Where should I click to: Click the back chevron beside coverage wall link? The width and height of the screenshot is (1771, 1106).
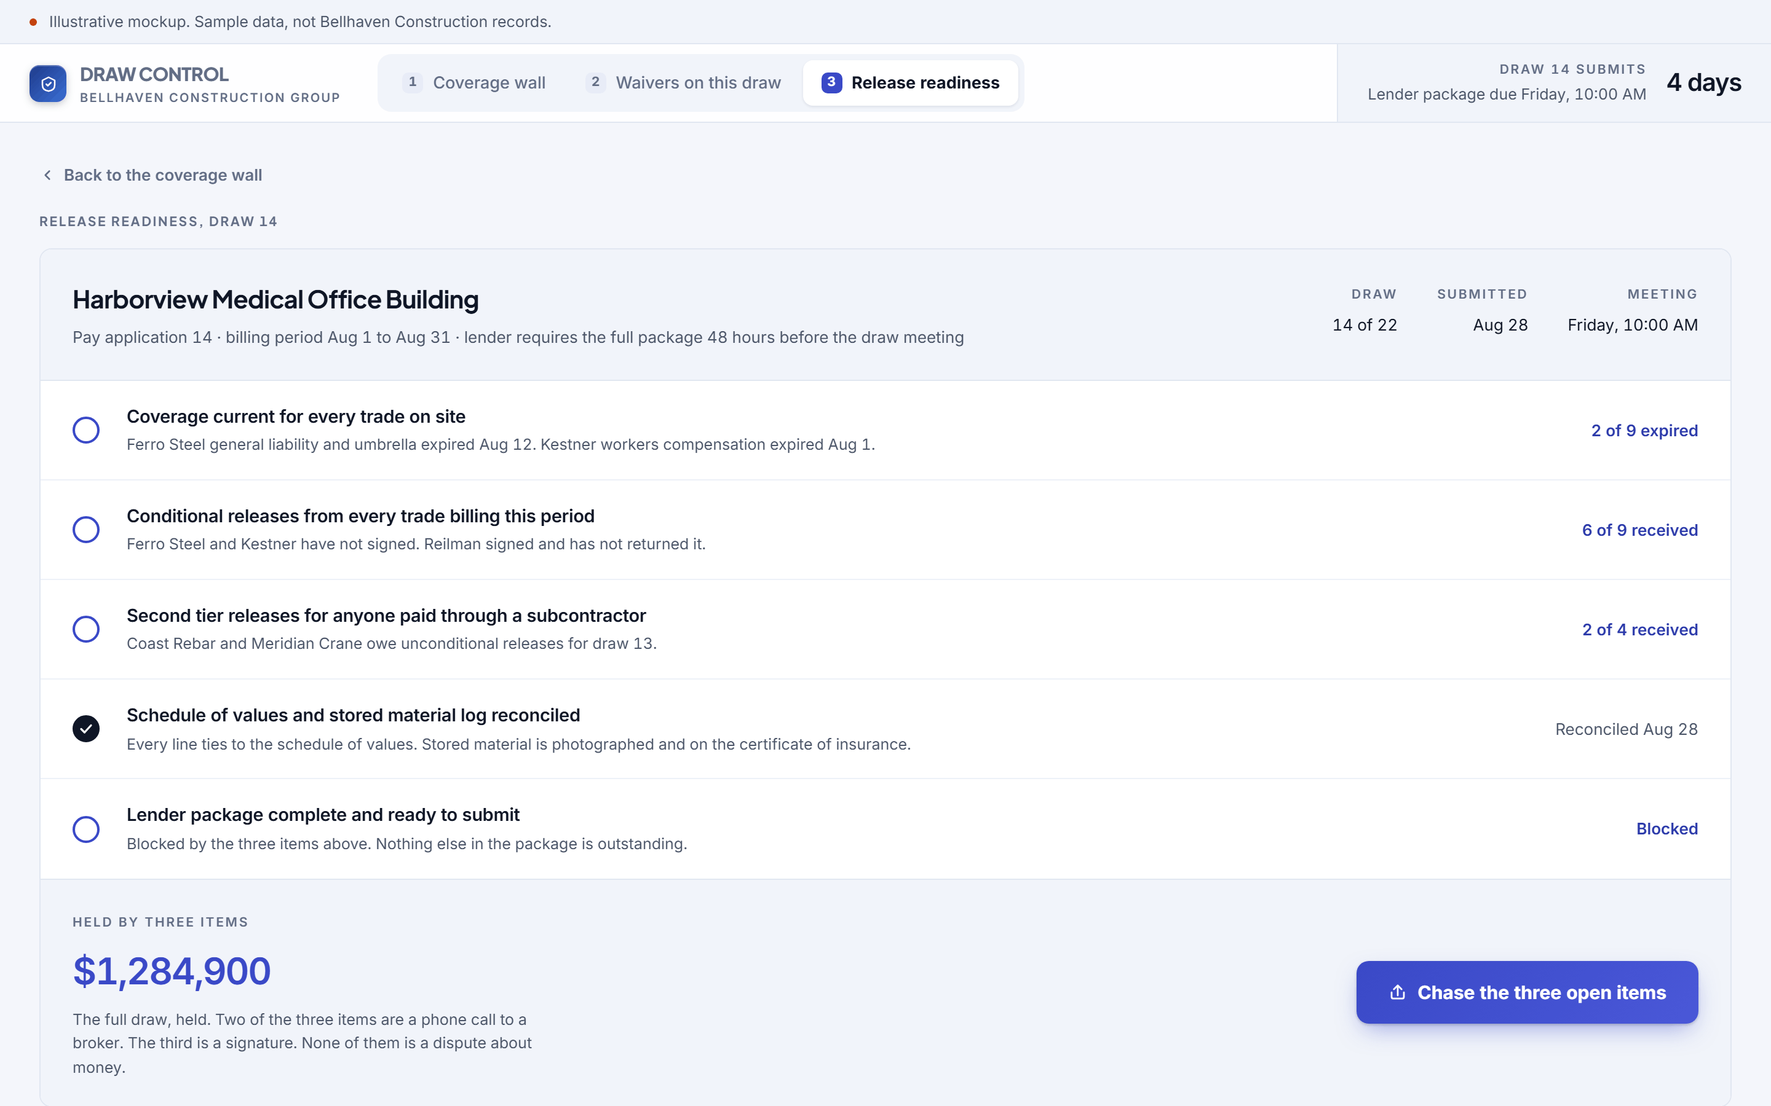47,175
